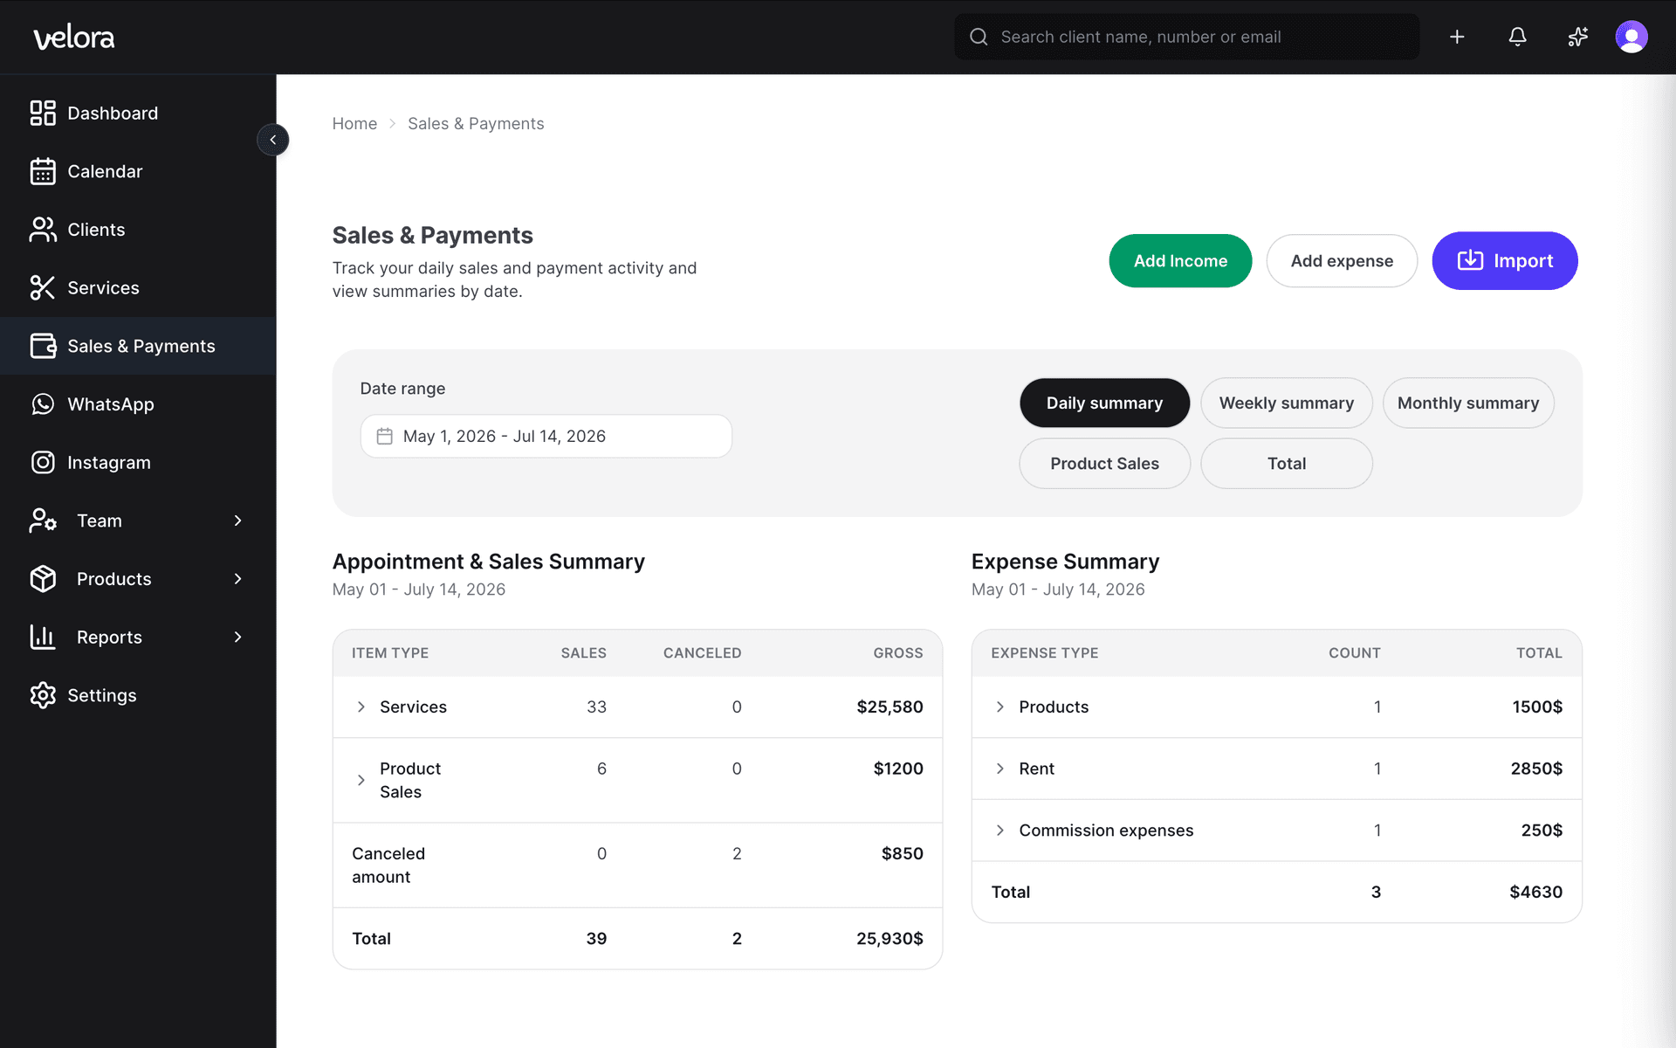Click the Sales & Payments breadcrumb

[476, 123]
